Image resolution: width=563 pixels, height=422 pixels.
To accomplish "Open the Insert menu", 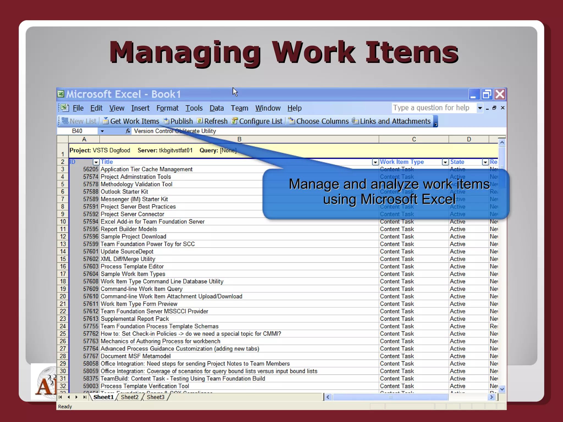I will (140, 108).
